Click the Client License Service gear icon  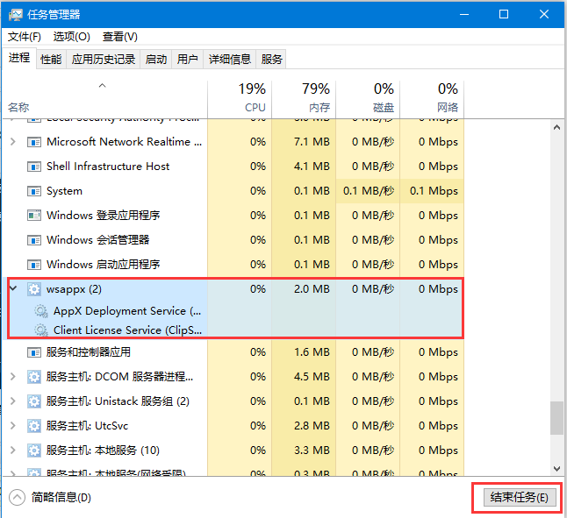point(41,330)
